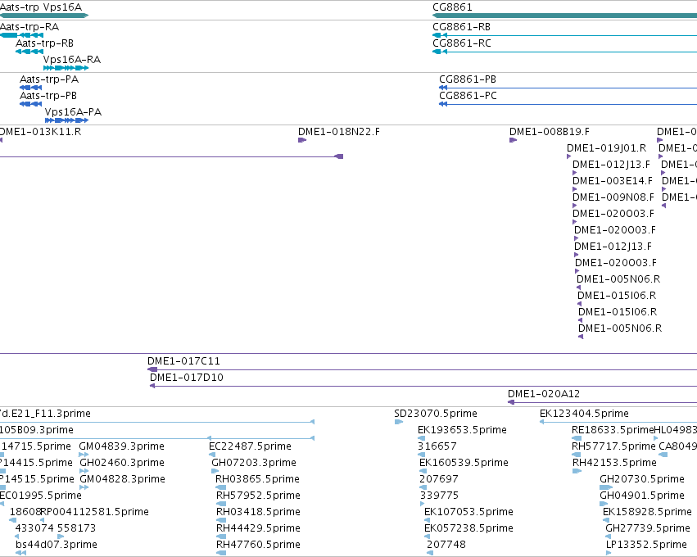Select the RH03418.5prime EST label
This screenshot has width=697, height=557.
(258, 512)
